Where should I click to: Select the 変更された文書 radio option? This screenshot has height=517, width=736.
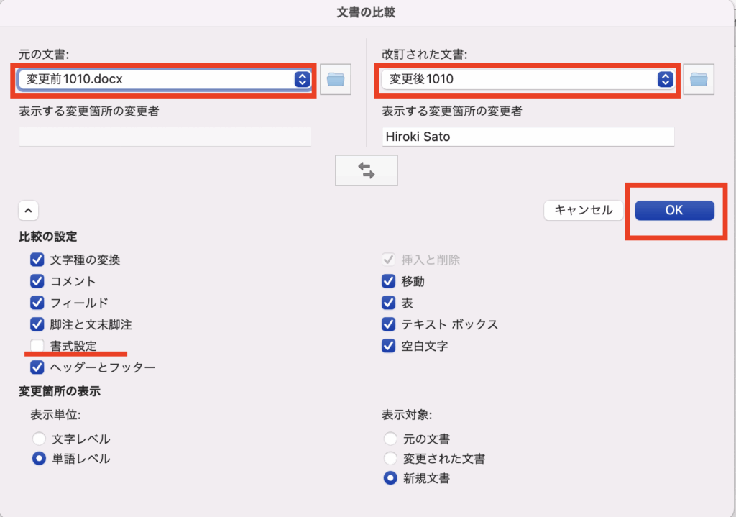point(390,458)
